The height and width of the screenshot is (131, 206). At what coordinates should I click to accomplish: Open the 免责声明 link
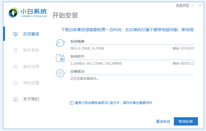(182, 6)
